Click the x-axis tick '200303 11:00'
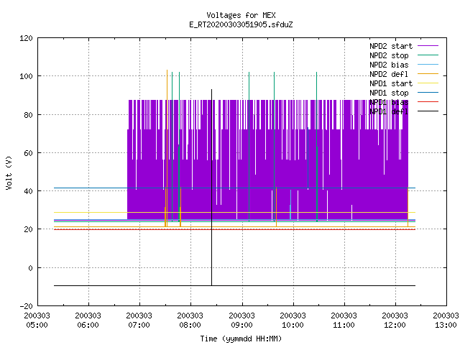The width and height of the screenshot is (460, 345). tap(344, 321)
